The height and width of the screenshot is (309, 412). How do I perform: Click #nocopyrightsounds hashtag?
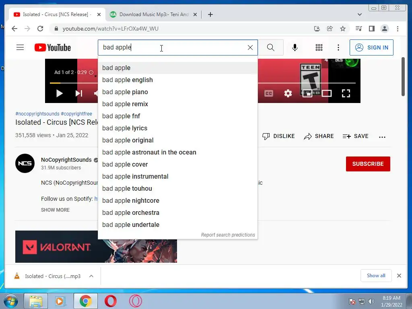pyautogui.click(x=37, y=114)
